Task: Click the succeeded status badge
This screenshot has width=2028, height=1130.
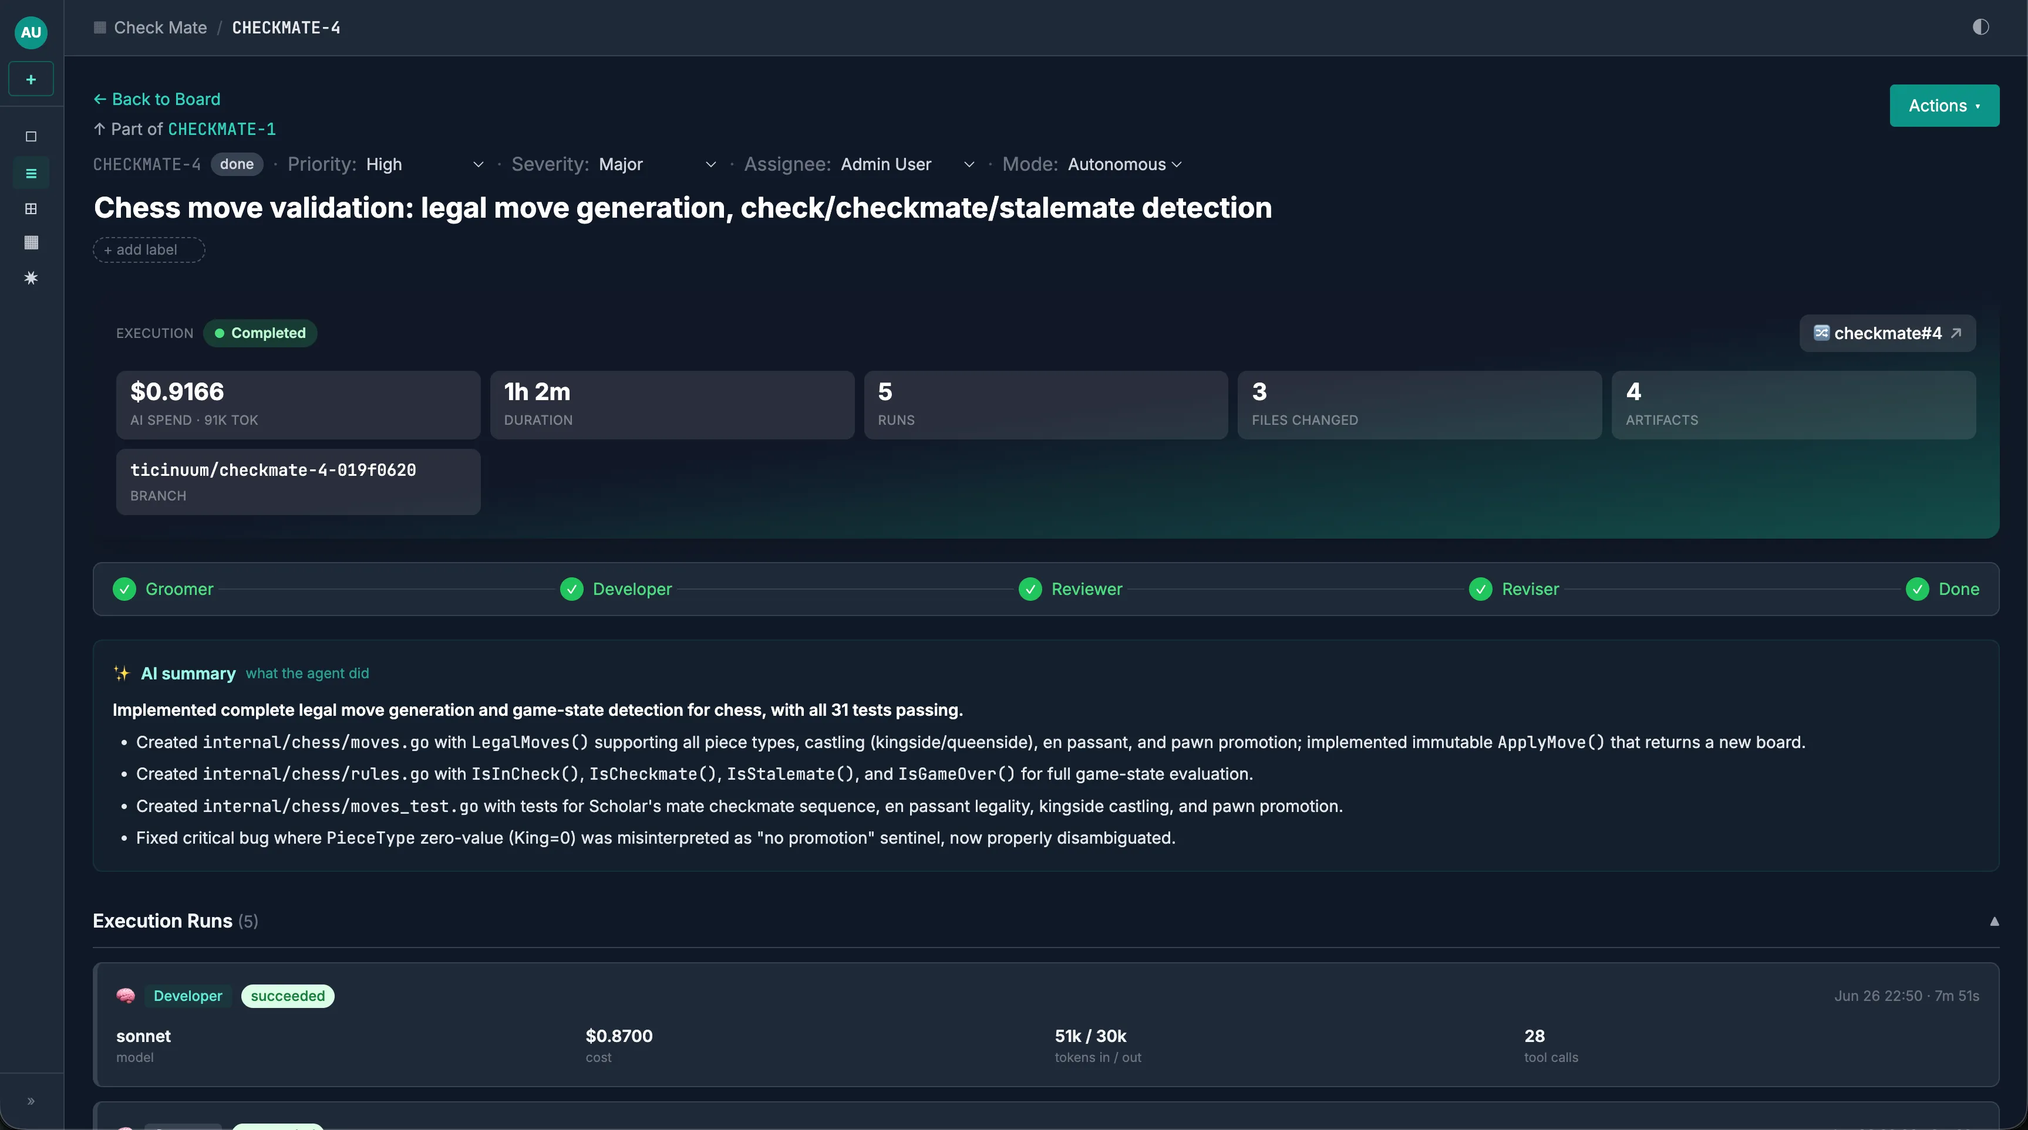Action: coord(287,996)
